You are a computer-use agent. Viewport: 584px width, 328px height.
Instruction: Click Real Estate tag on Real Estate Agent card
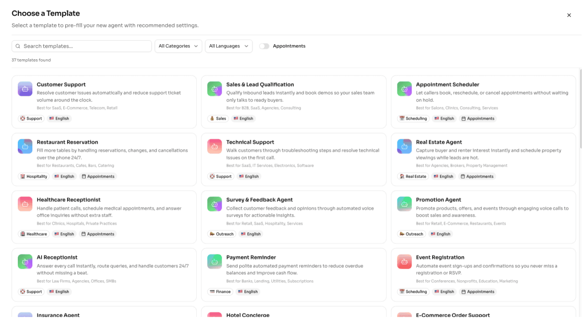tap(413, 176)
